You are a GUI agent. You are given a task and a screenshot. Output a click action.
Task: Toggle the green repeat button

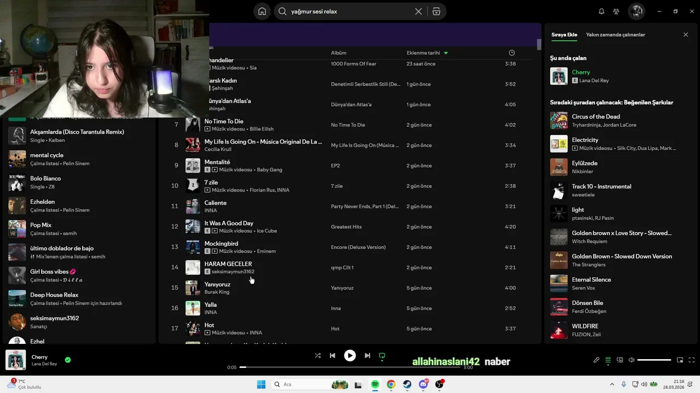382,356
